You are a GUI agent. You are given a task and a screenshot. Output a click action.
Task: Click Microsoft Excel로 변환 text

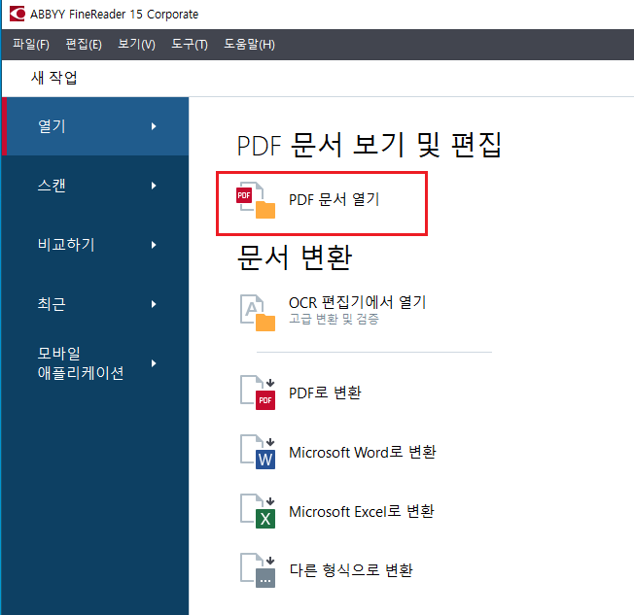click(362, 511)
